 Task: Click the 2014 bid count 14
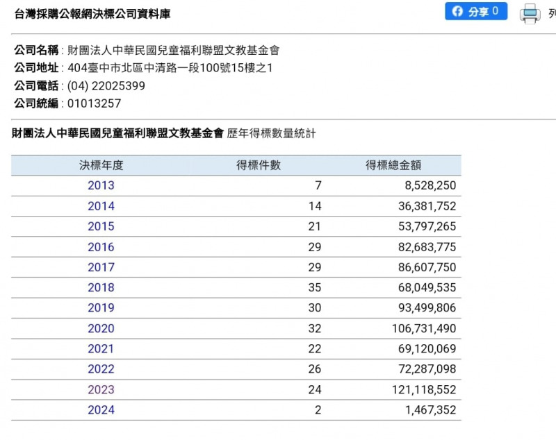(315, 206)
